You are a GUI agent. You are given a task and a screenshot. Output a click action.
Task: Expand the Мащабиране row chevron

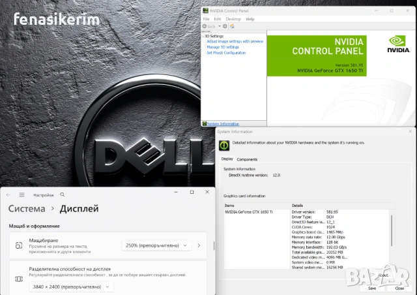point(198,245)
